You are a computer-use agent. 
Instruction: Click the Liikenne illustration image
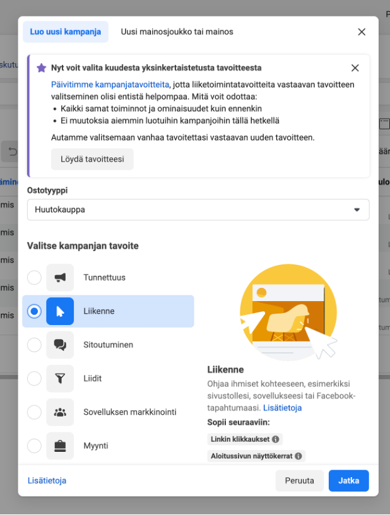point(288,311)
